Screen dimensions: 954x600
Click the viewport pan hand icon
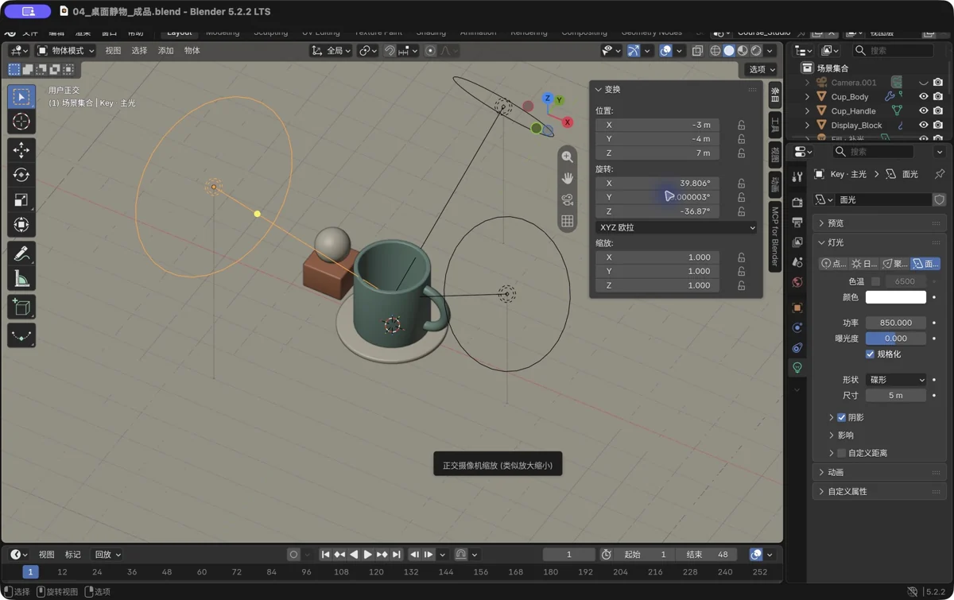point(567,178)
